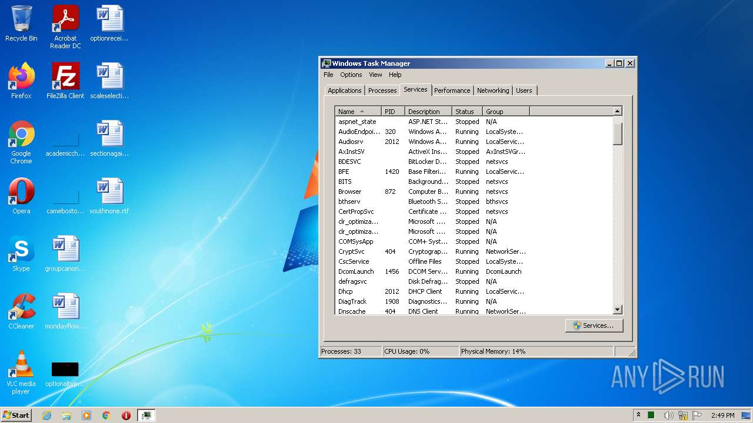The height and width of the screenshot is (423, 753).
Task: Launch Opera from the desktop
Action: coord(21,196)
